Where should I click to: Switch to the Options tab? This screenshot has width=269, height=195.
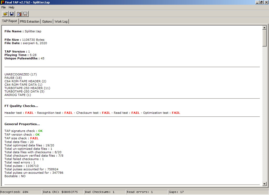(x=47, y=22)
